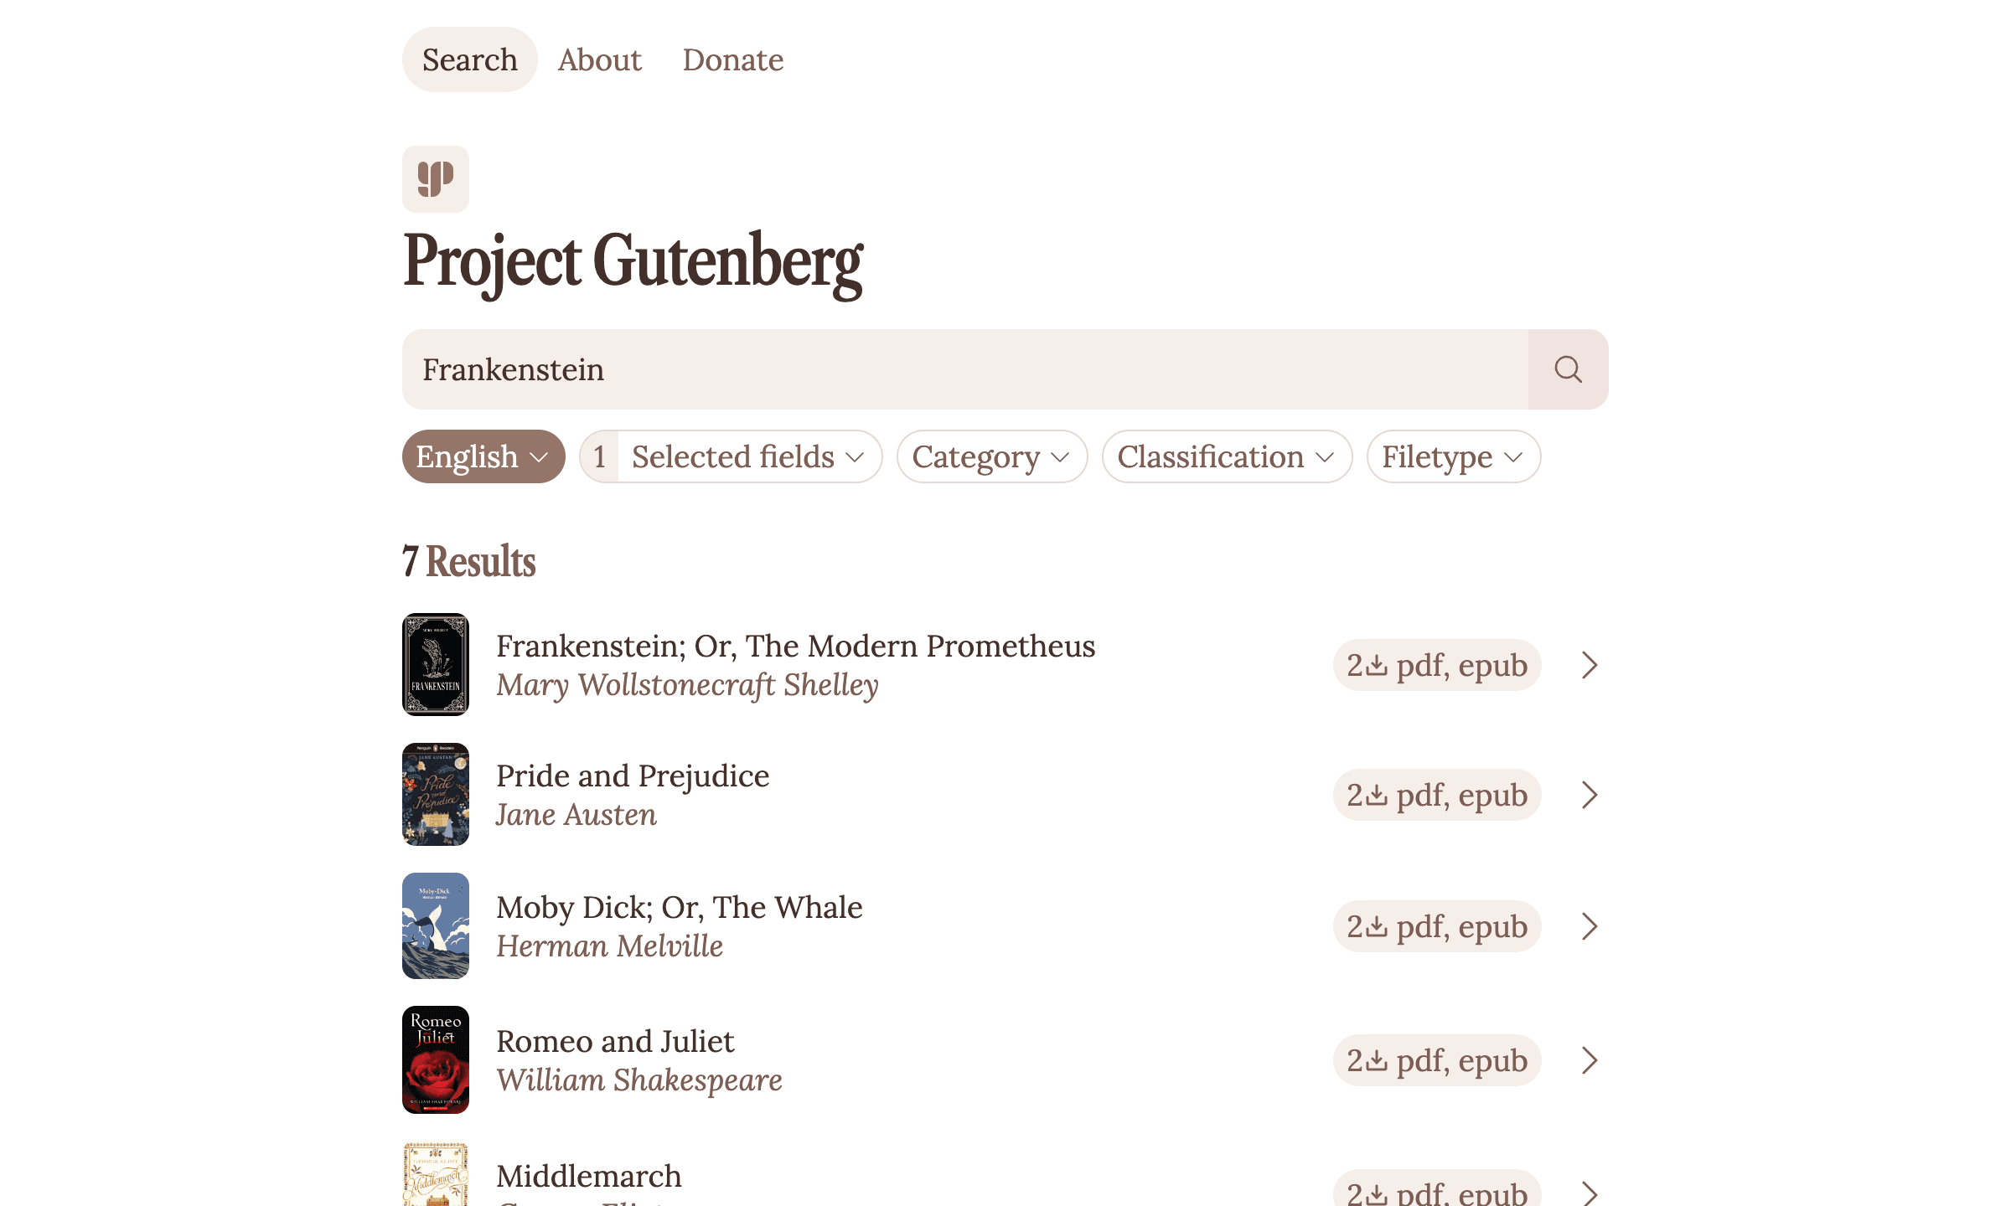2011x1206 pixels.
Task: Click the Frankenstein book cover thumbnail
Action: (435, 663)
